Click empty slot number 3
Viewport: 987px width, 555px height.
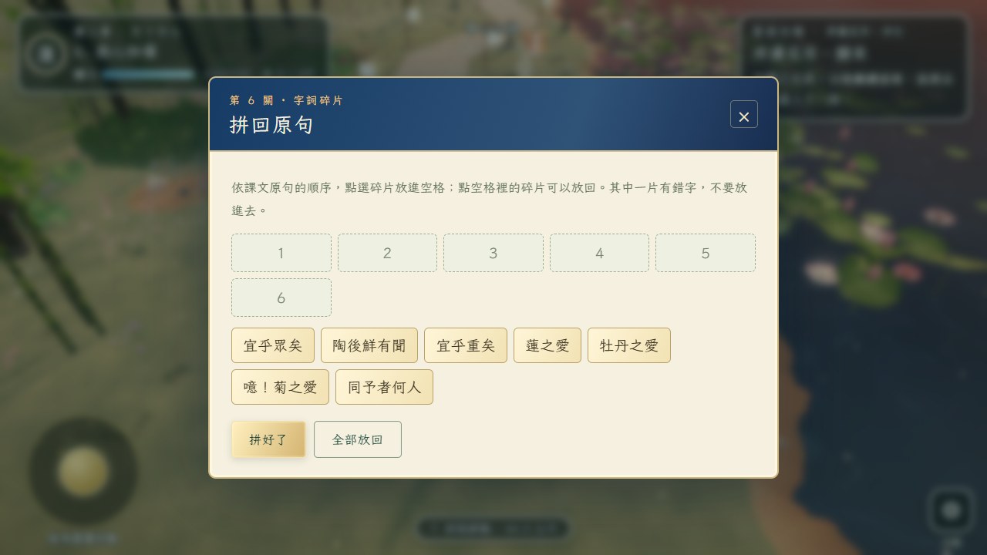(x=493, y=253)
